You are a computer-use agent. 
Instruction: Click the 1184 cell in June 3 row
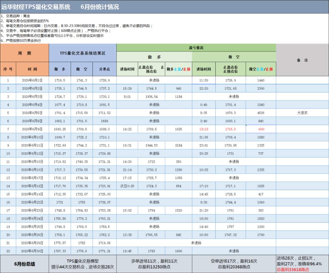coord(179,97)
